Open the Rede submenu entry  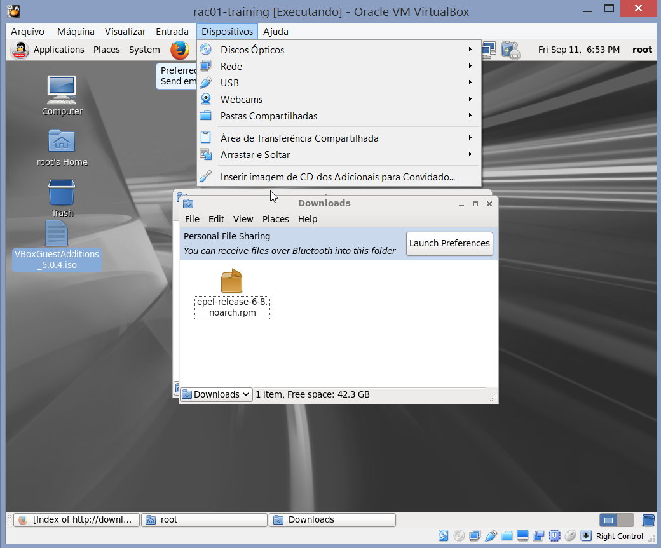[339, 67]
